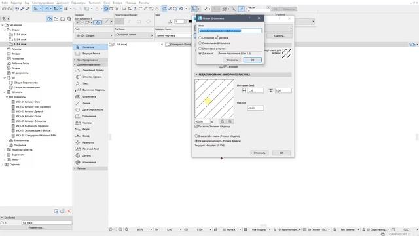Select the Дуга/Окружность arc tool
This screenshot has width=419, height=236.
[90, 109]
